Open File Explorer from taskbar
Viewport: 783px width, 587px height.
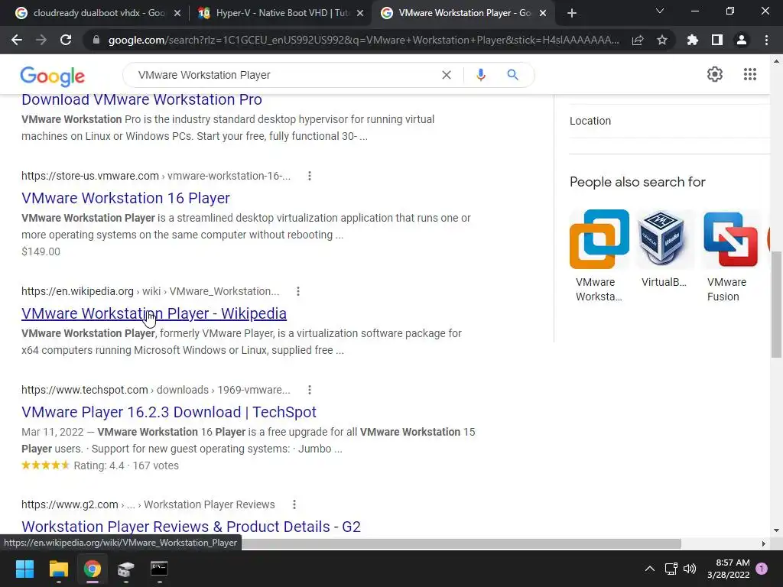point(58,569)
